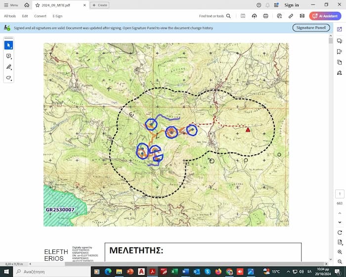346x277 pixels.
Task: Open Excel from the taskbar
Action: point(174,272)
